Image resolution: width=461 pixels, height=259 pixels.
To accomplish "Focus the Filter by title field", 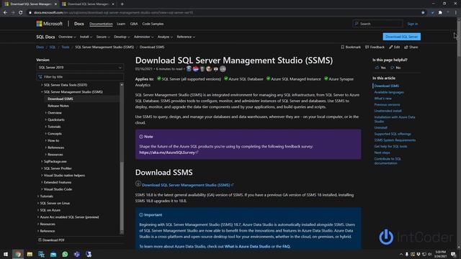I will pos(80,77).
